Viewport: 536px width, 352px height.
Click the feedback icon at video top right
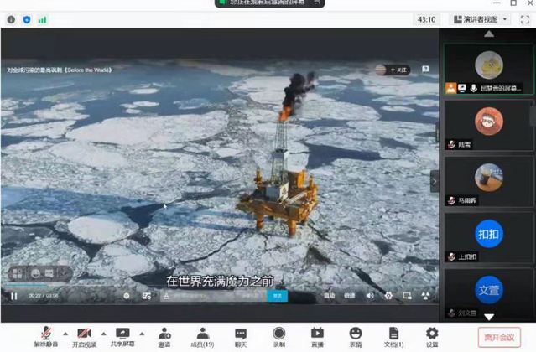coord(425,70)
